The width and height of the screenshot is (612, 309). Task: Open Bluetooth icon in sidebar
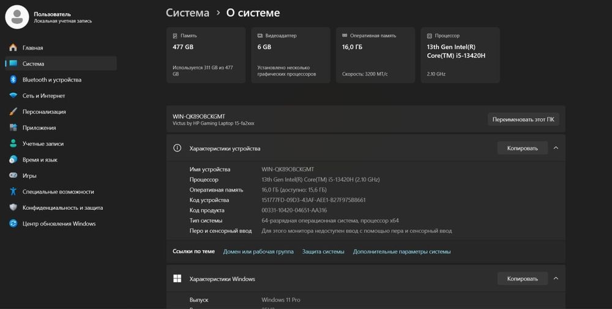point(13,80)
